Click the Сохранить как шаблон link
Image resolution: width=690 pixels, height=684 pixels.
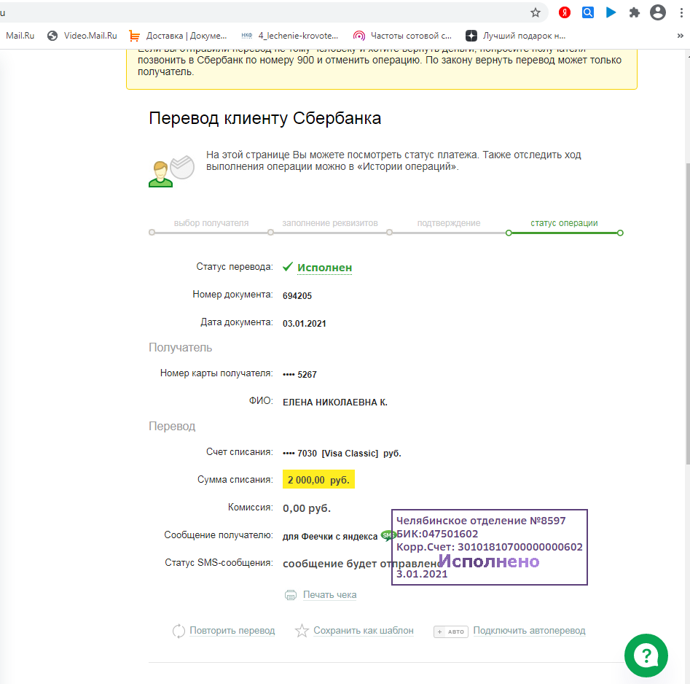click(363, 631)
